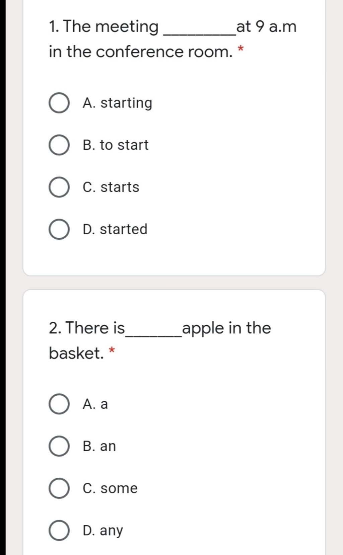Image resolution: width=343 pixels, height=555 pixels.
Task: Click the 'C. some' answer text
Action: click(x=110, y=488)
